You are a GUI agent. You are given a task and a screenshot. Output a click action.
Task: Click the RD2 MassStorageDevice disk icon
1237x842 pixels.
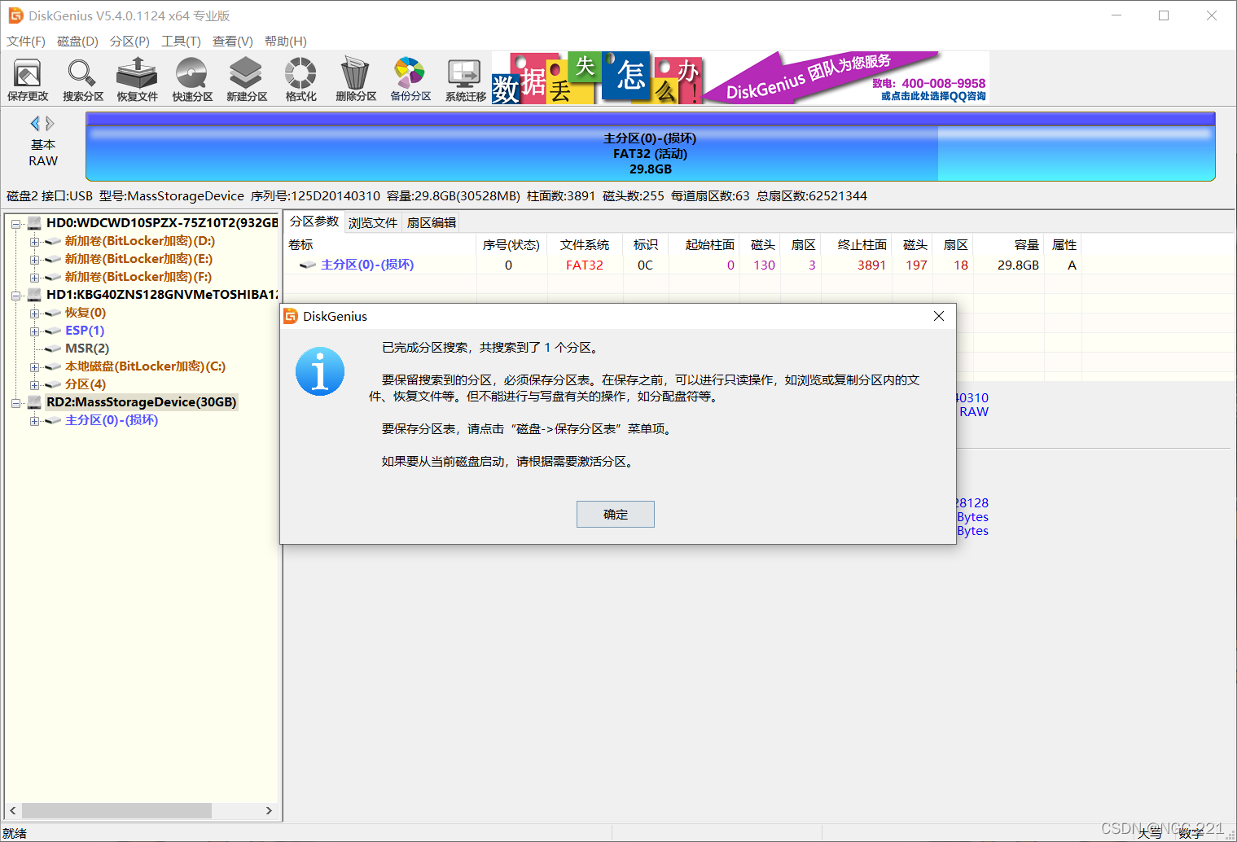point(34,401)
